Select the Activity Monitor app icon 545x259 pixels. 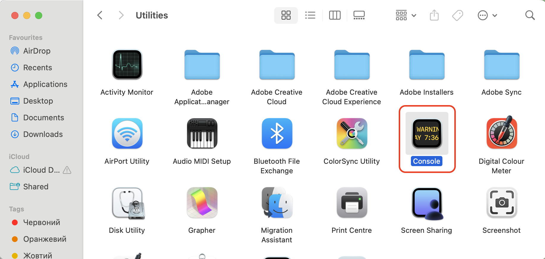click(x=127, y=65)
